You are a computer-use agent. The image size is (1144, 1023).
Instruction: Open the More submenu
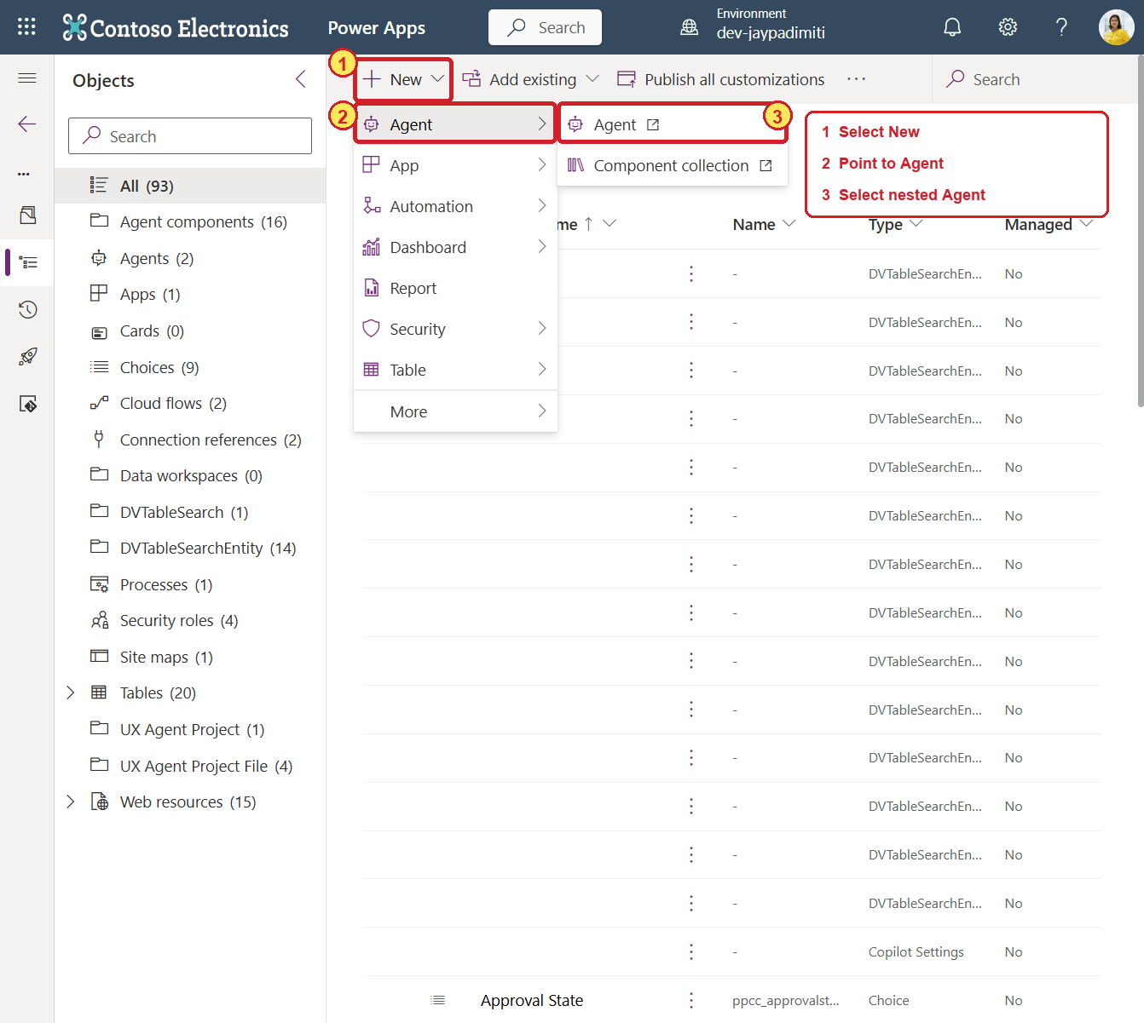tap(455, 411)
